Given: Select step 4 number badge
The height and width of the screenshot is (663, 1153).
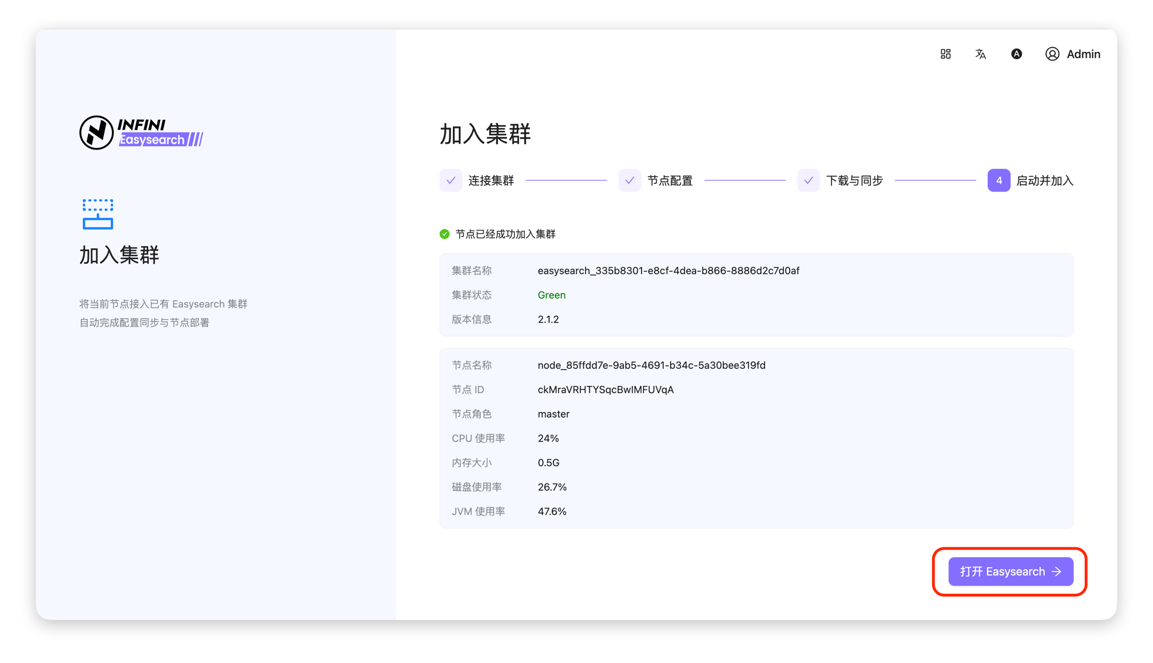Looking at the screenshot, I should tap(998, 181).
